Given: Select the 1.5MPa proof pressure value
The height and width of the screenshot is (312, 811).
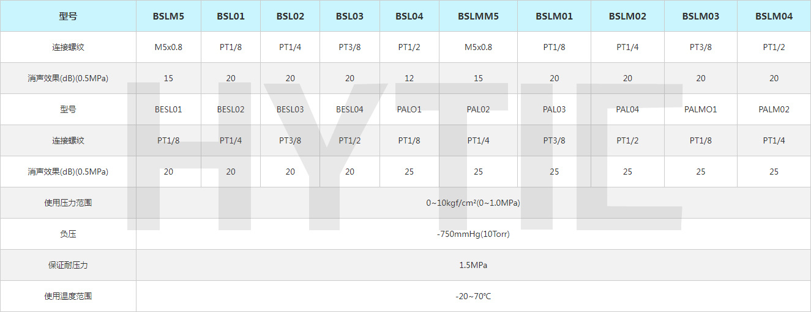Looking at the screenshot, I should [473, 265].
